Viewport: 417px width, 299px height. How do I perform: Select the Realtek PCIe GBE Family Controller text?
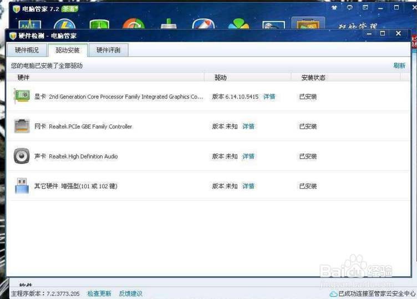90,126
